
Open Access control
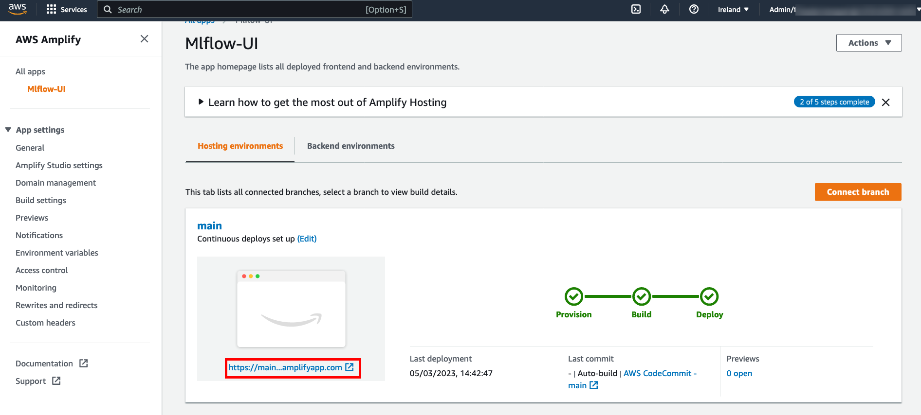click(41, 270)
